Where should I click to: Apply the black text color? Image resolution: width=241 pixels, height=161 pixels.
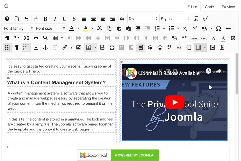pyautogui.click(x=71, y=29)
